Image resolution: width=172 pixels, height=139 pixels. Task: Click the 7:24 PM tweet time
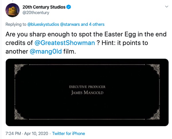(13, 134)
